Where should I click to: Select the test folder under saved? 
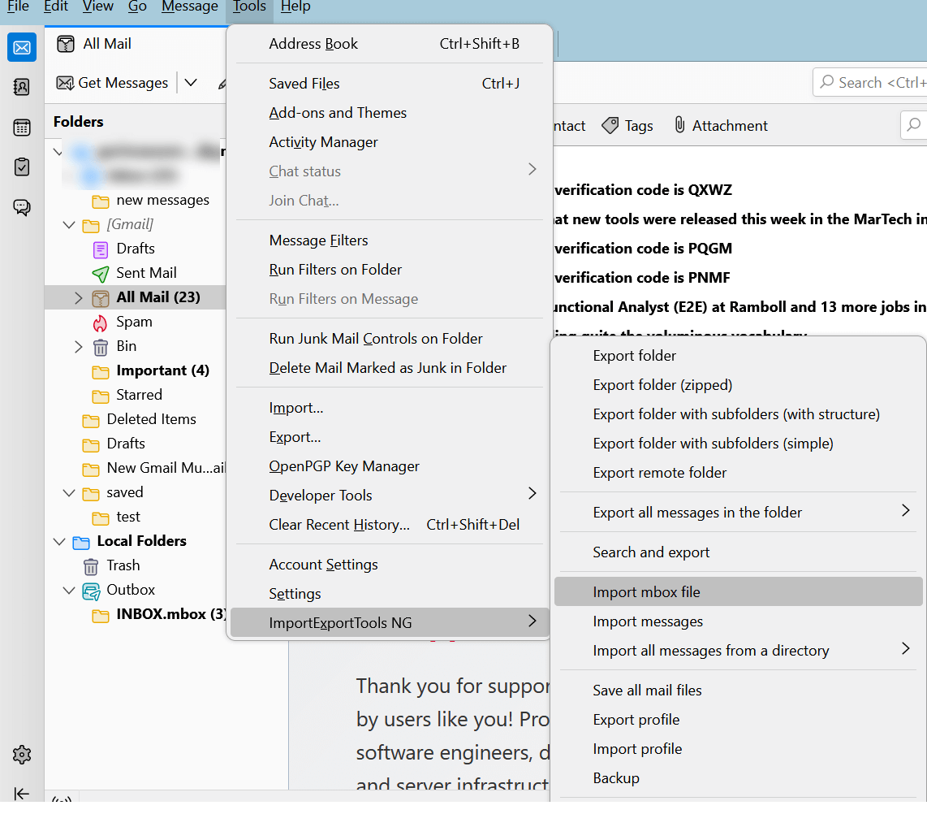116,517
